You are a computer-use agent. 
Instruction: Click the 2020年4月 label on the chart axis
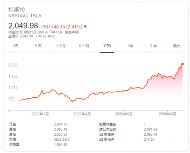[x=82, y=113]
